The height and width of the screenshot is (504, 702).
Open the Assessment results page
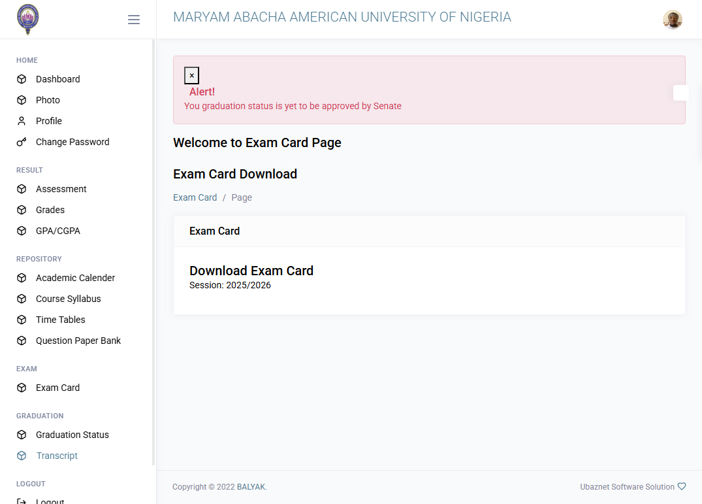coord(61,189)
